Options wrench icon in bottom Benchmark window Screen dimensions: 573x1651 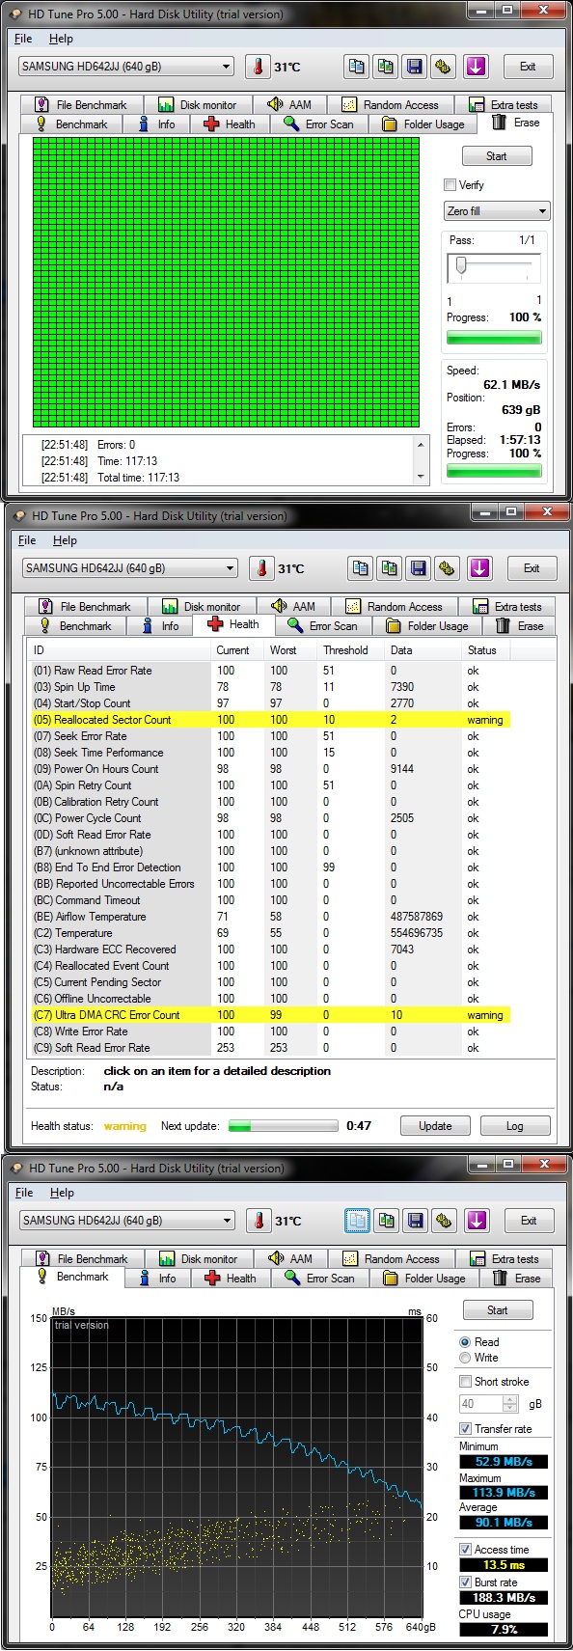click(445, 1221)
